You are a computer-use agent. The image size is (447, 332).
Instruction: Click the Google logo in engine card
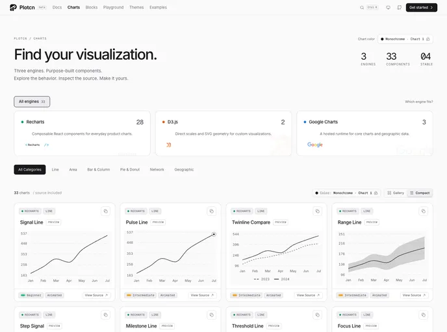click(315, 145)
